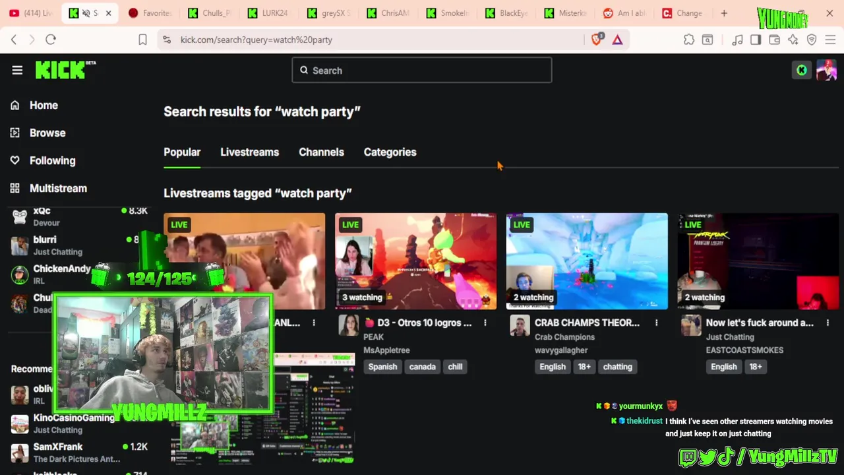Close the active Kick search tab
The height and width of the screenshot is (475, 844).
point(108,13)
